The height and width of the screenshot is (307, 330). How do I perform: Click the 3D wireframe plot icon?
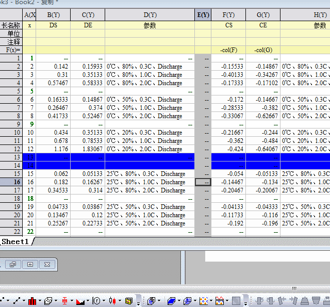point(187,300)
